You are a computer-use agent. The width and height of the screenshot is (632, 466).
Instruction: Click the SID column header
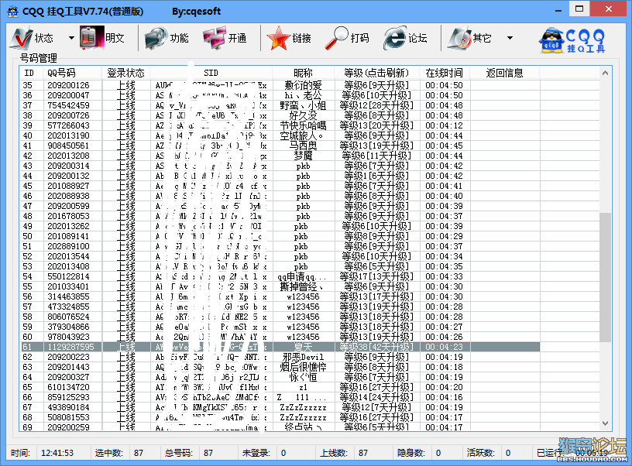pyautogui.click(x=211, y=73)
